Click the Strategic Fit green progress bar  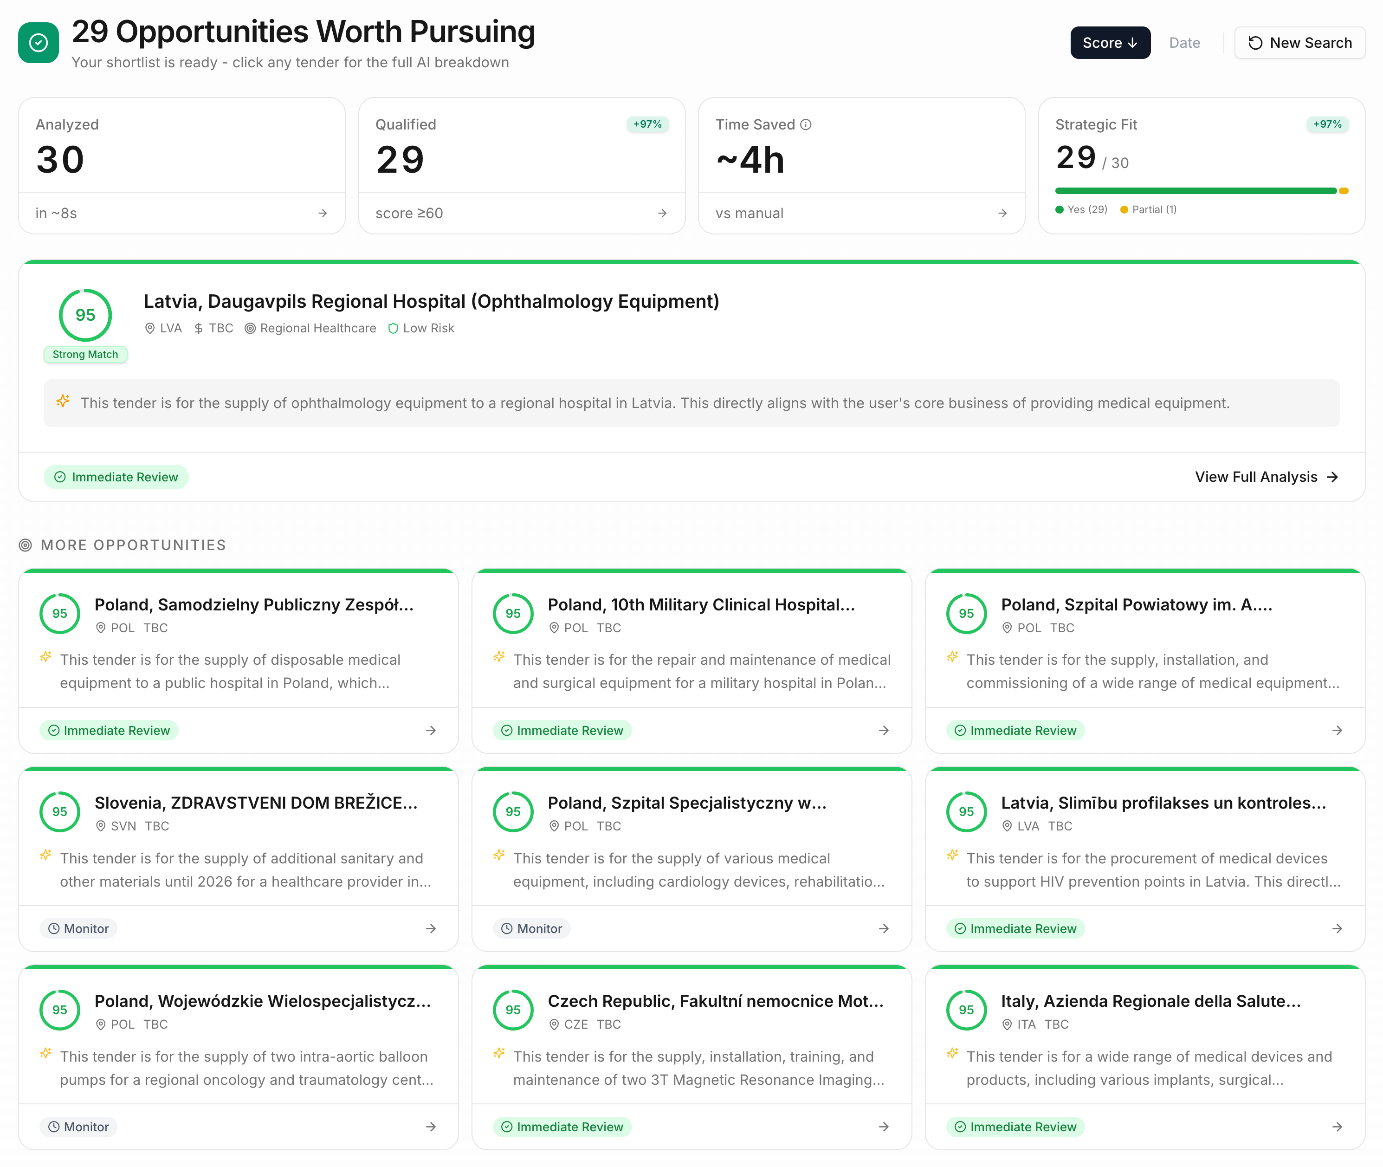point(1195,191)
